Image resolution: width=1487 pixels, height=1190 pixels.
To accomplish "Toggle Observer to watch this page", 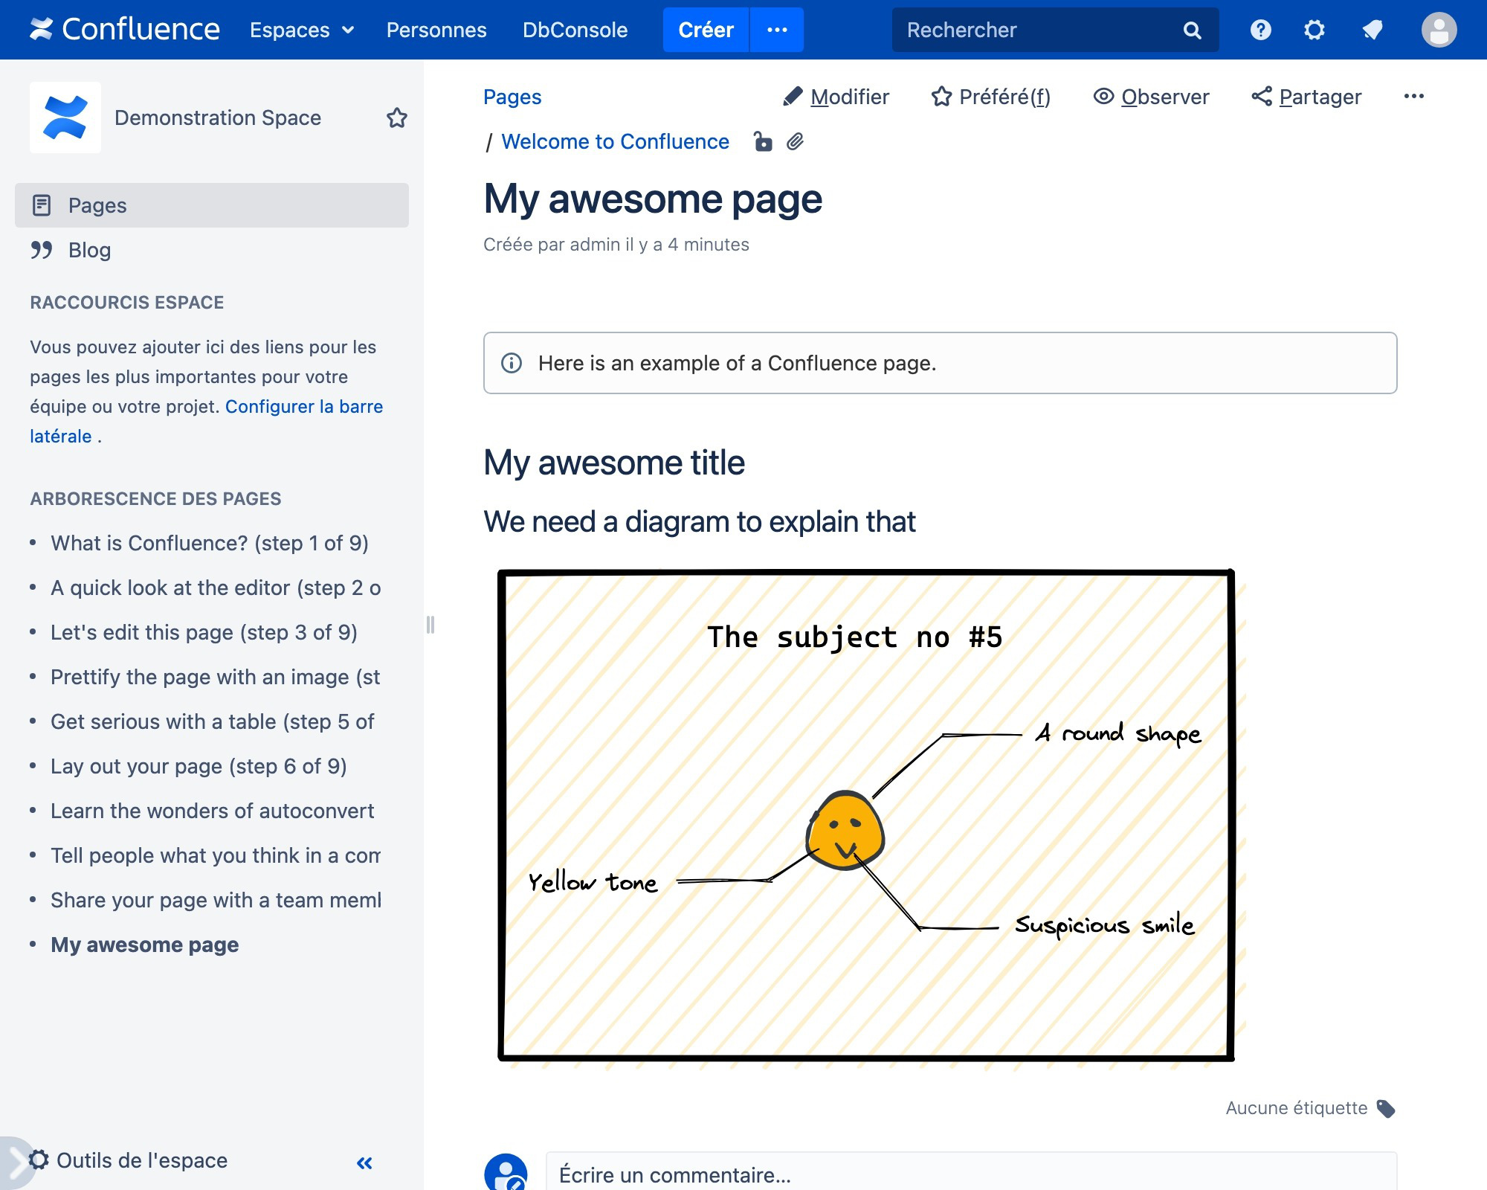I will pyautogui.click(x=1151, y=97).
